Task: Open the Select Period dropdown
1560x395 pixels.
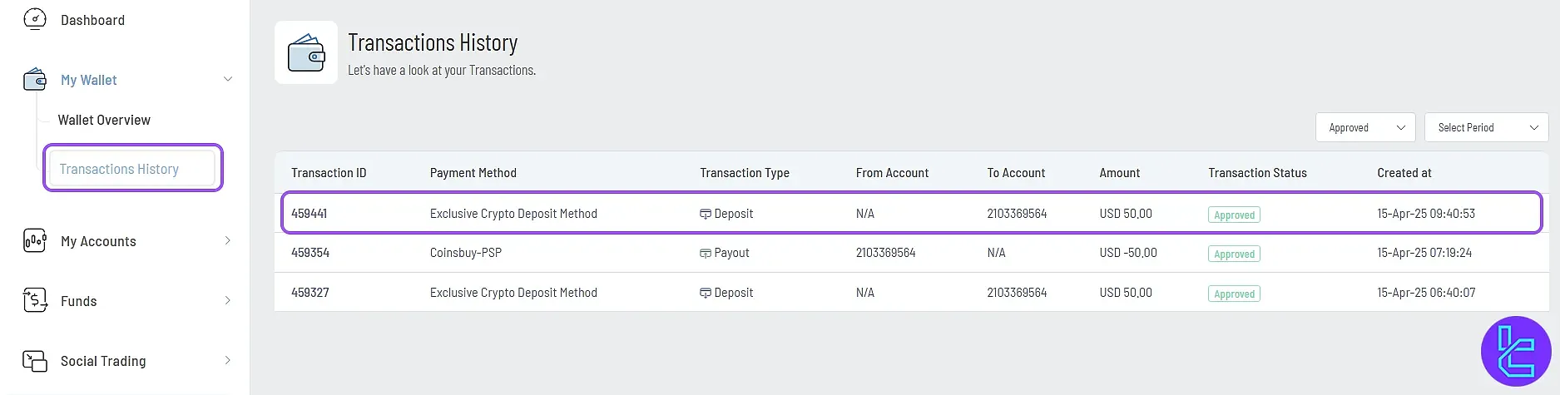Action: [1487, 127]
